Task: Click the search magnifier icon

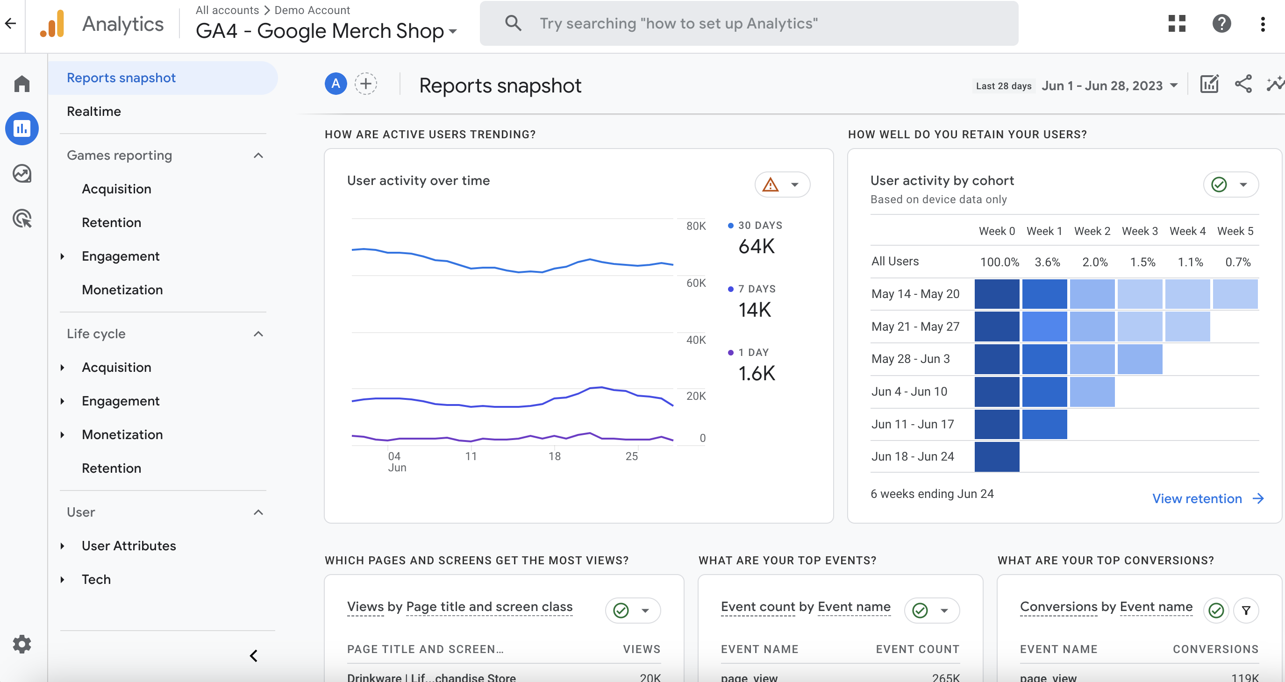Action: tap(513, 23)
